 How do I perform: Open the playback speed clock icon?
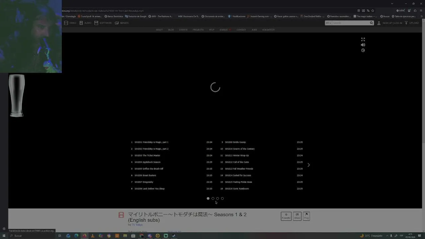coord(363,50)
